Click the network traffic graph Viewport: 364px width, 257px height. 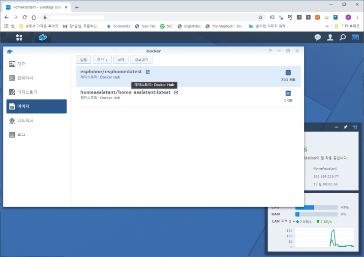click(324, 238)
